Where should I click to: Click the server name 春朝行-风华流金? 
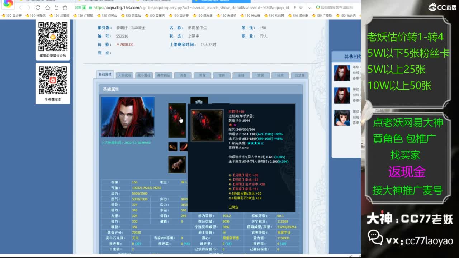coord(131,28)
